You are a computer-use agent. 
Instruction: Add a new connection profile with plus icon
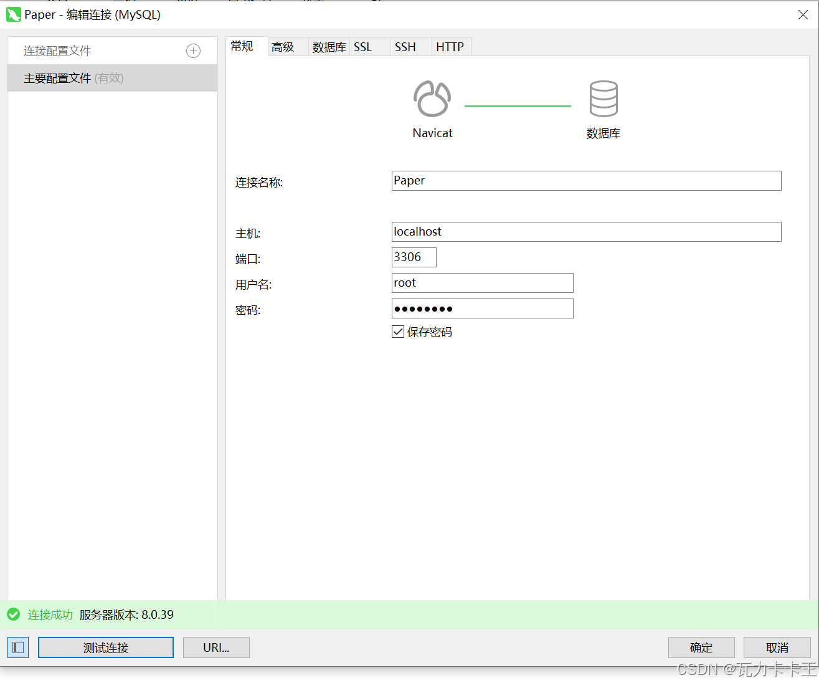pos(194,51)
